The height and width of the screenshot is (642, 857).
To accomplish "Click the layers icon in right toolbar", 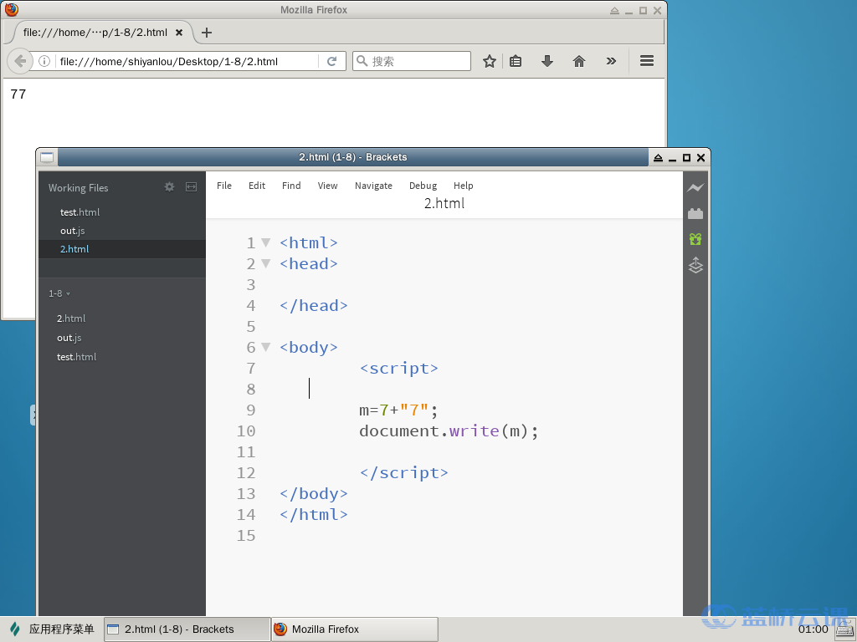I will [x=695, y=266].
